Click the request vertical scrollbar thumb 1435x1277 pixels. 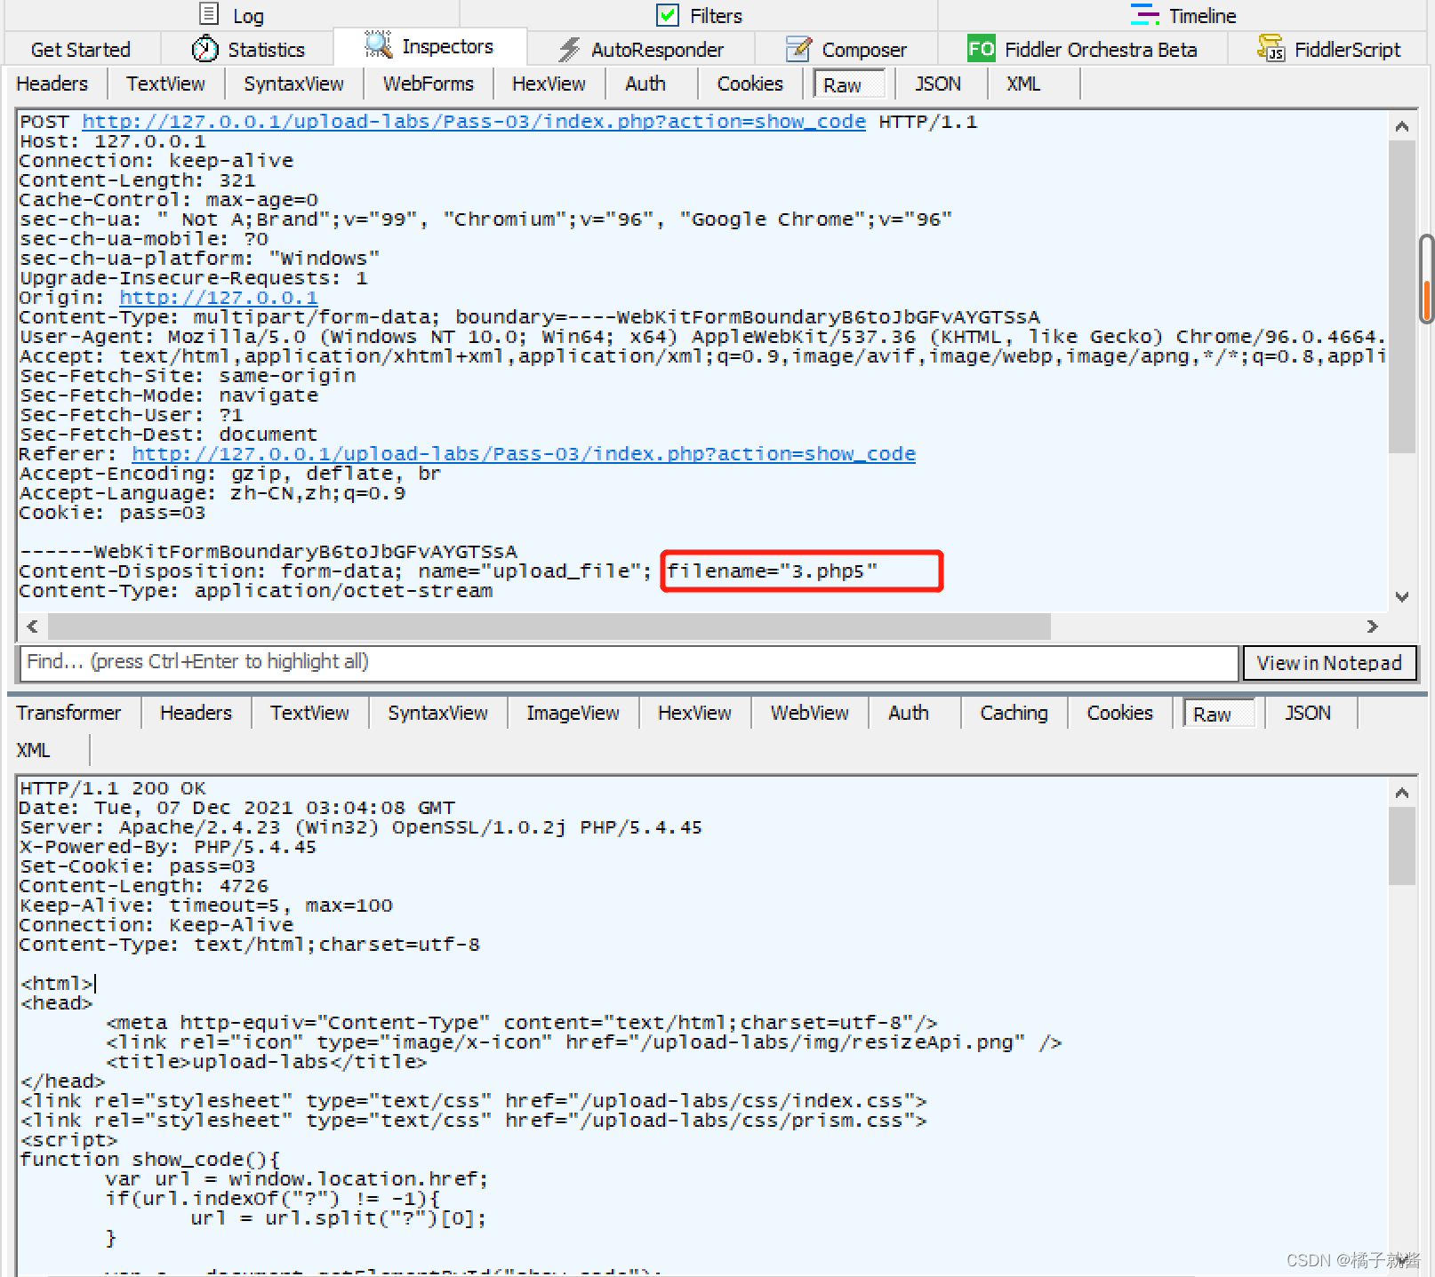(x=1402, y=297)
